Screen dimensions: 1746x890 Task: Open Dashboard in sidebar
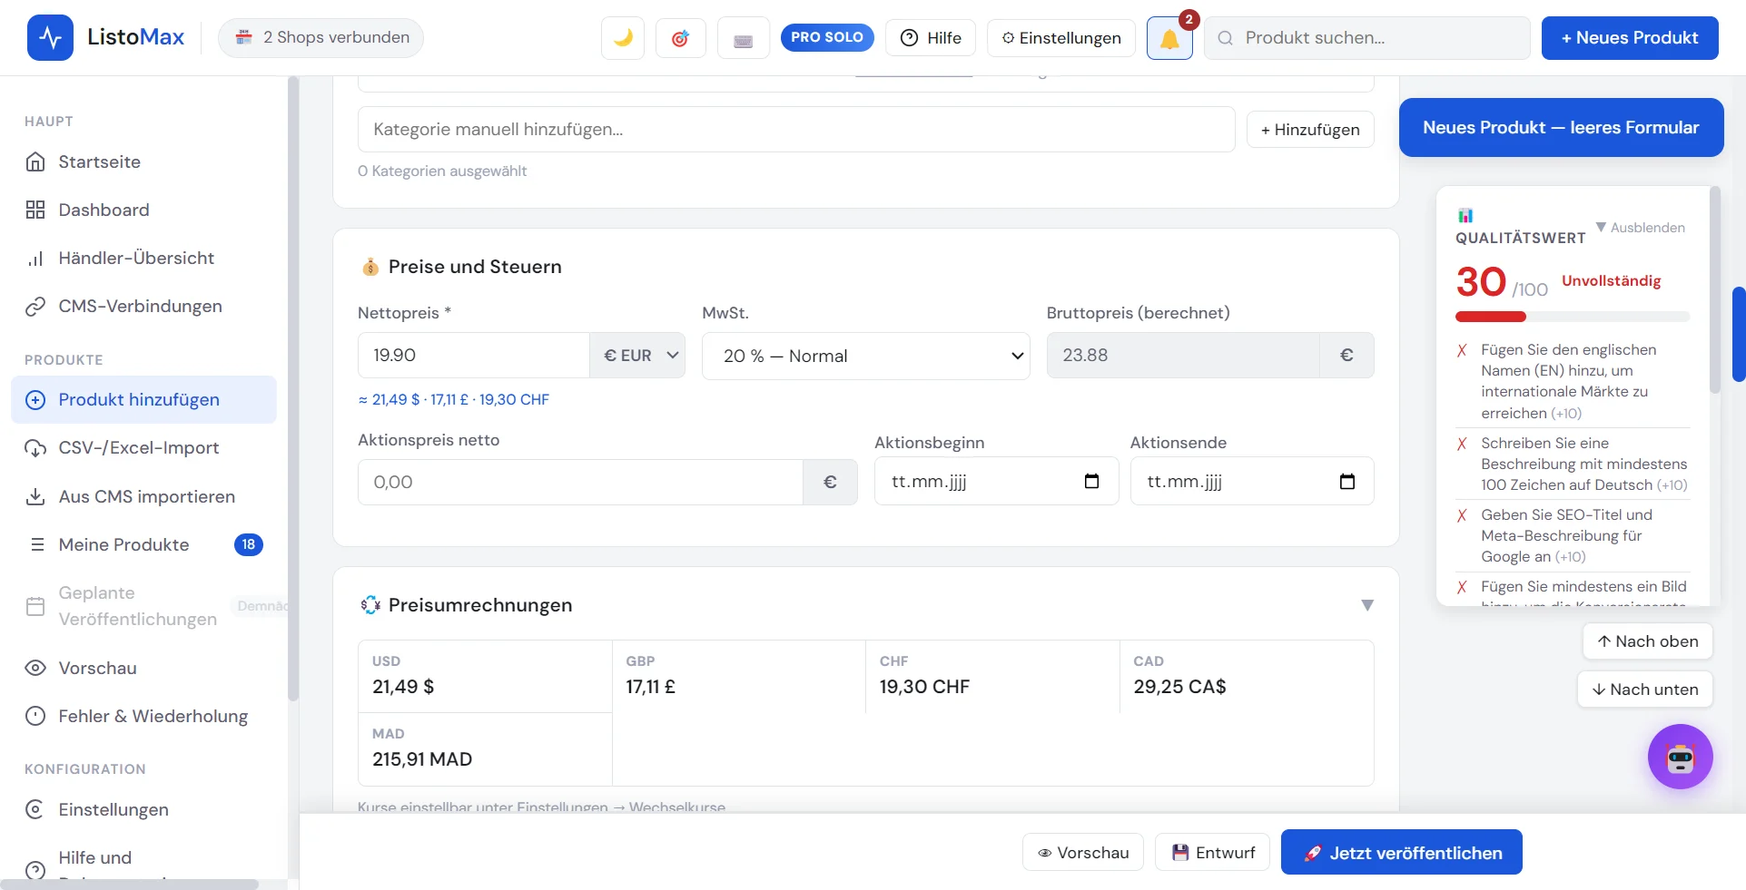143,210
